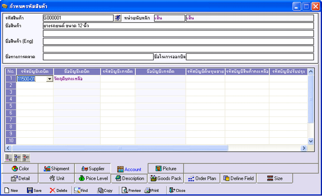The width and height of the screenshot is (322, 196).
Task: Click the main unit code field
Action: click(x=169, y=18)
